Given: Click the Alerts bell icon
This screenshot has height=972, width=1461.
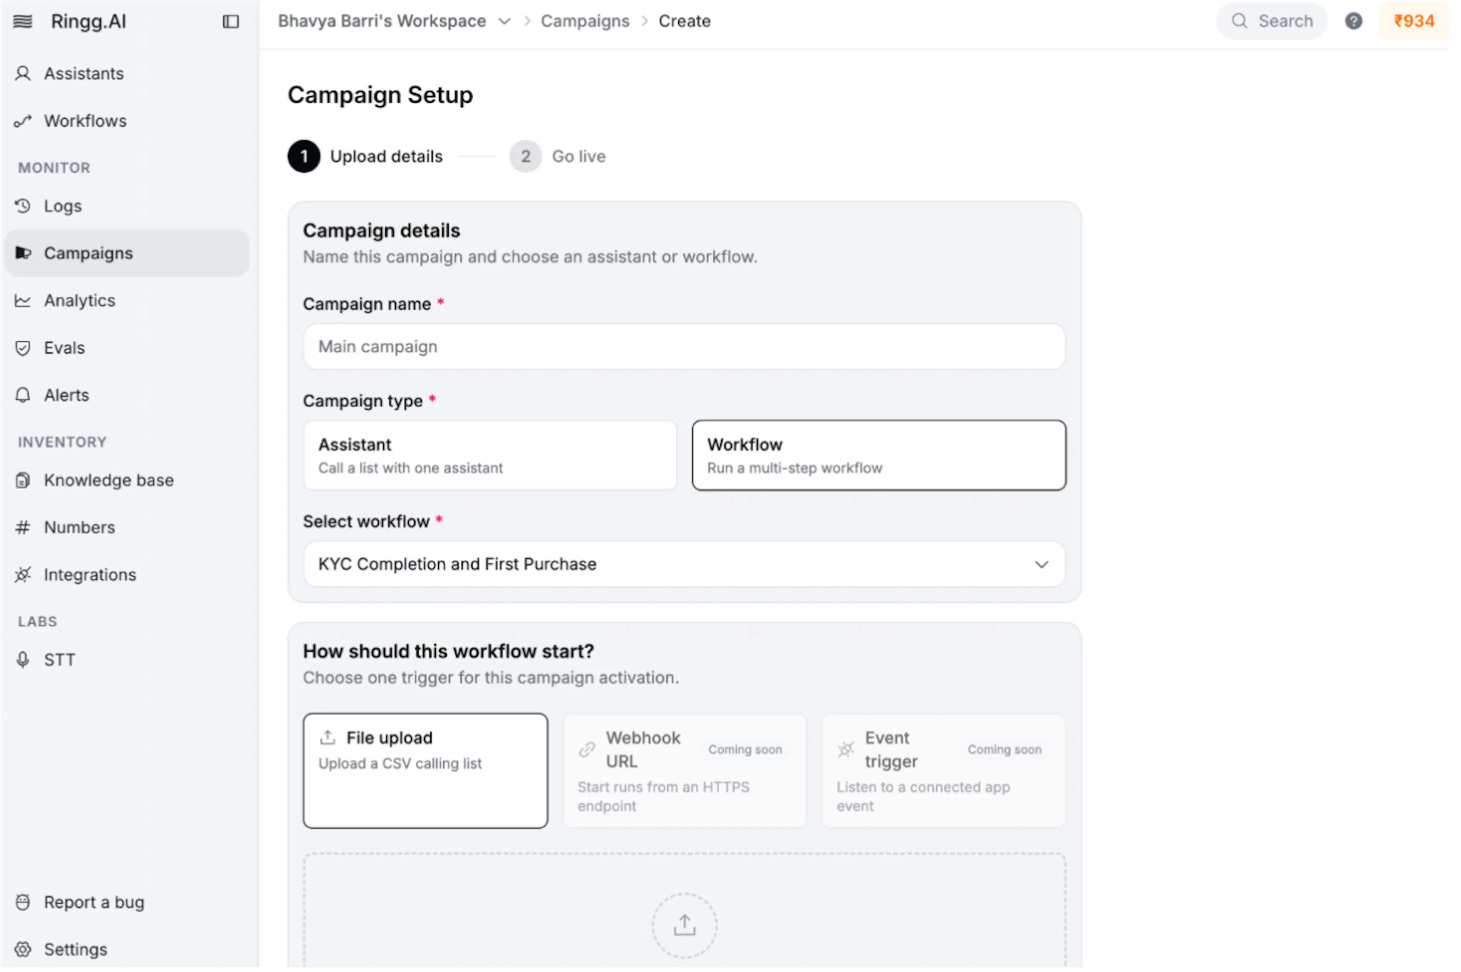Looking at the screenshot, I should pos(23,395).
